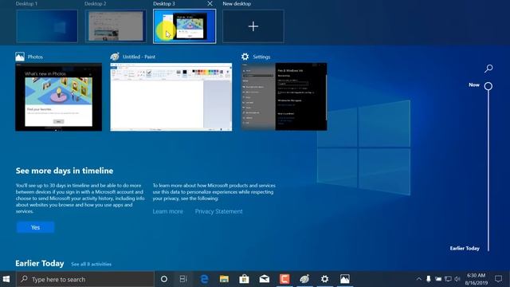Screen dimensions: 510x287
Task: Jump to Earlier Today on timeline scrollbar
Action: (x=465, y=248)
